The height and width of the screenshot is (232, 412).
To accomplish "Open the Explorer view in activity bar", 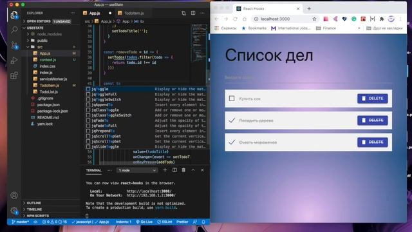I will tap(14, 15).
